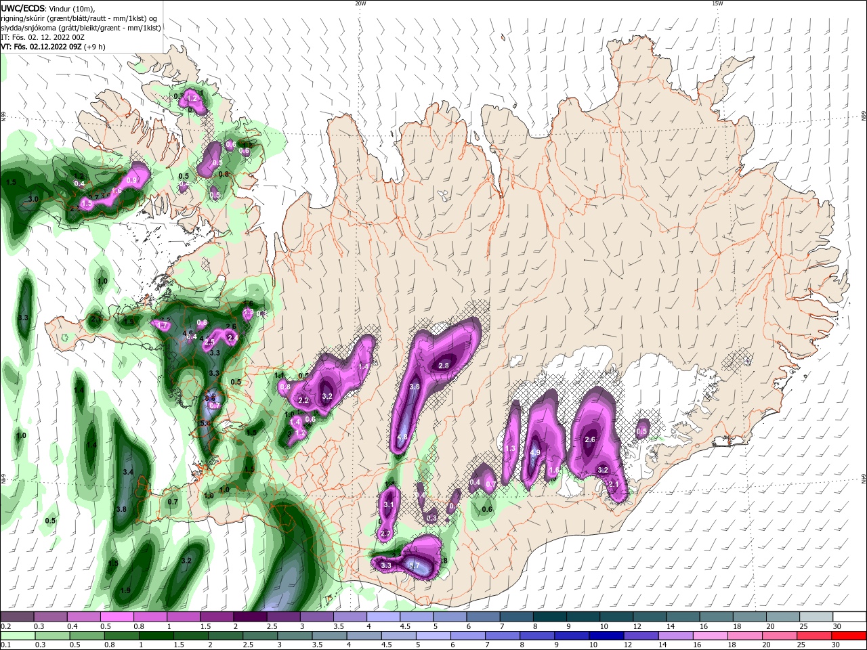Image resolution: width=867 pixels, height=650 pixels.
Task: Click the grey-green 3 rain legend swatch
Action: click(x=295, y=635)
